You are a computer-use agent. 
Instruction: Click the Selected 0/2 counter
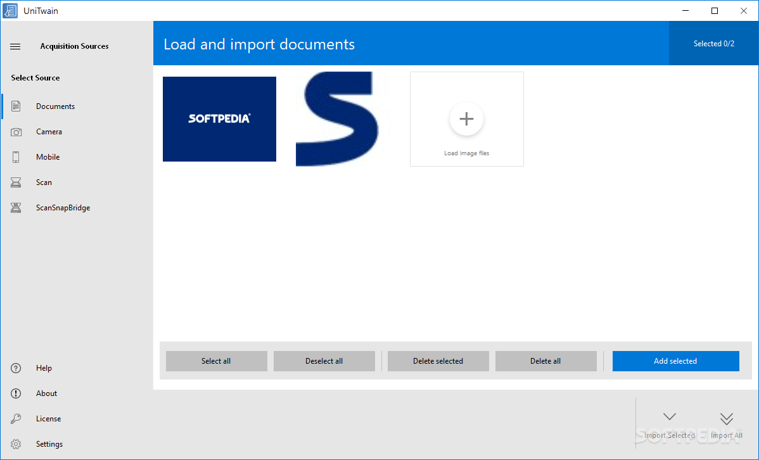714,44
